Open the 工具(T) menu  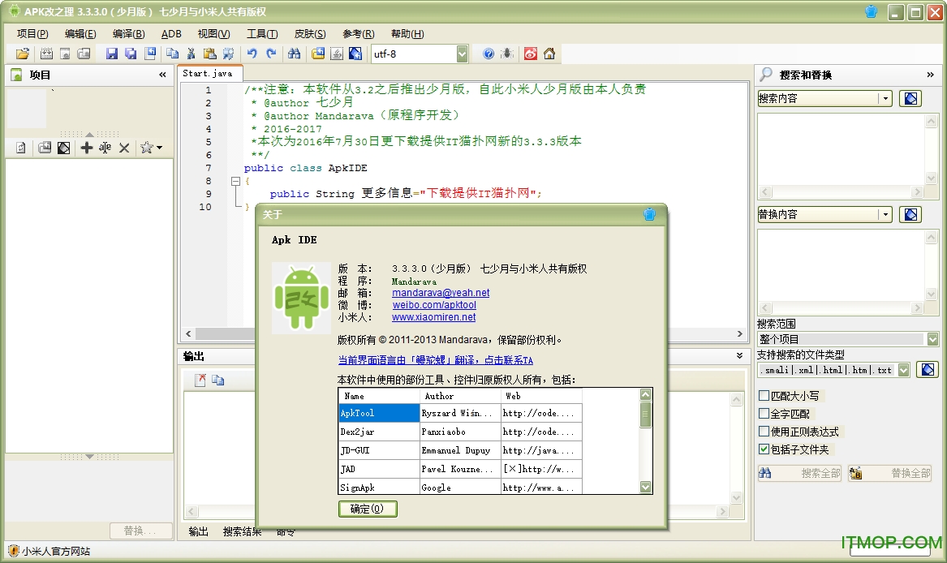[x=262, y=34]
